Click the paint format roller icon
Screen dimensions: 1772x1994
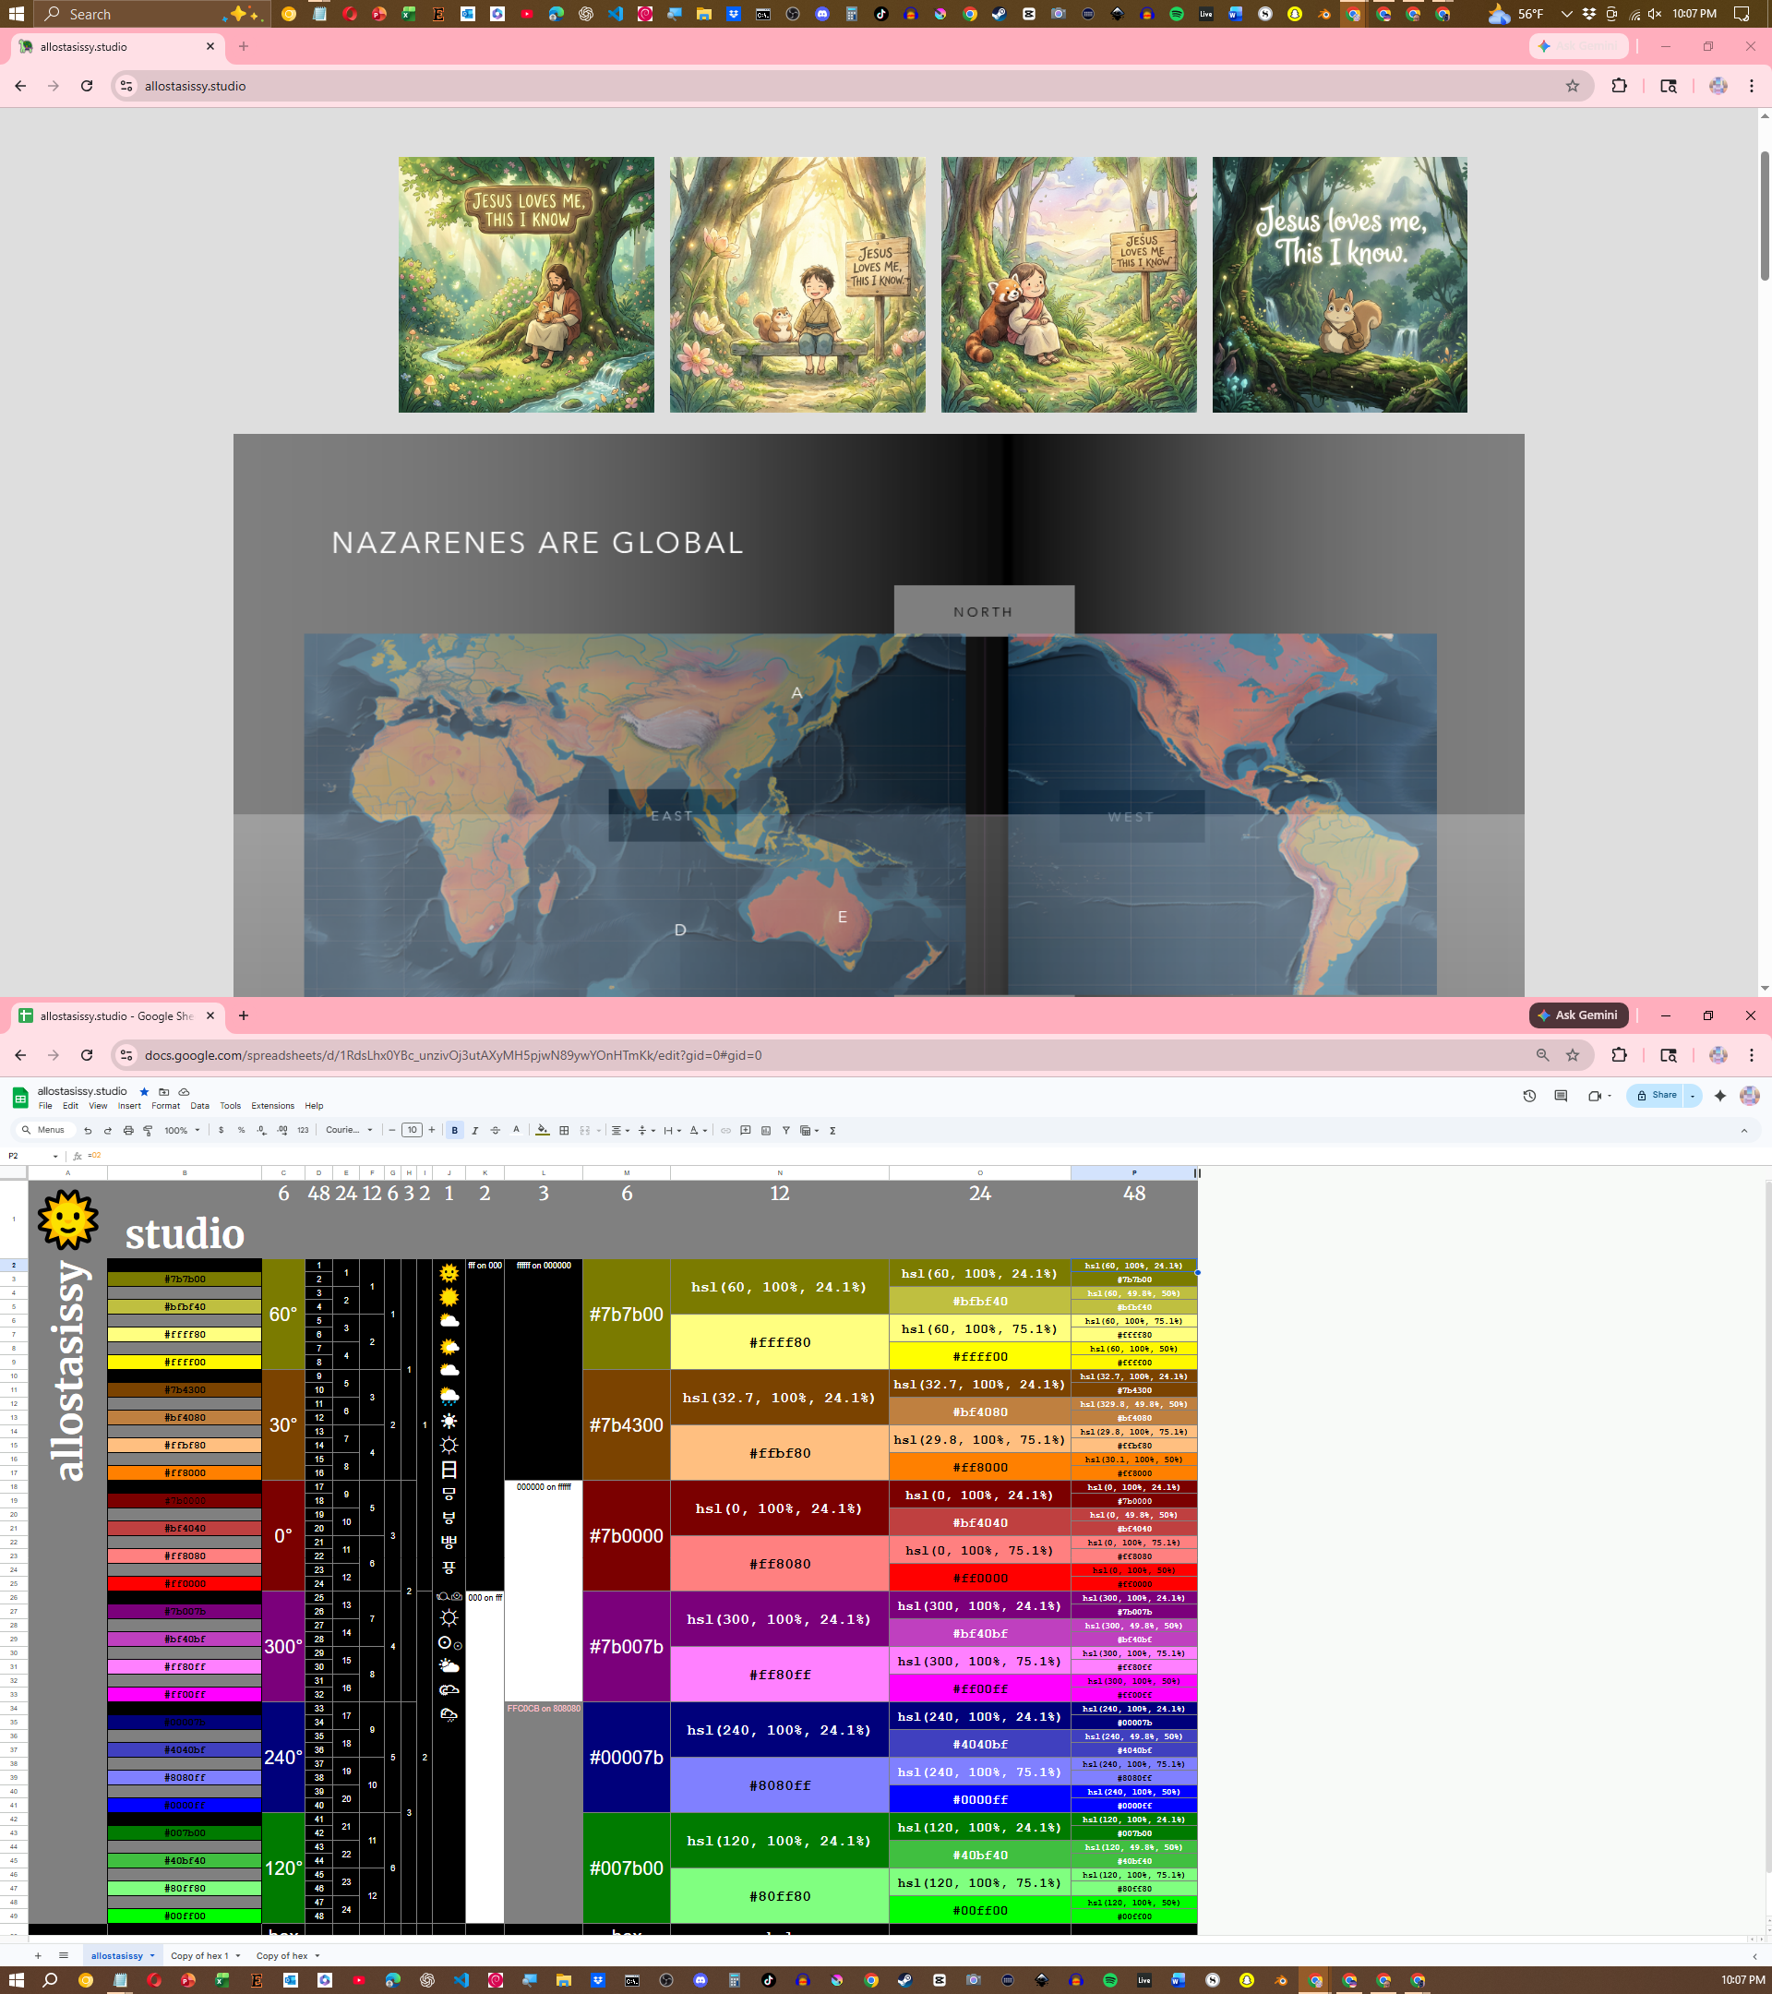point(149,1131)
